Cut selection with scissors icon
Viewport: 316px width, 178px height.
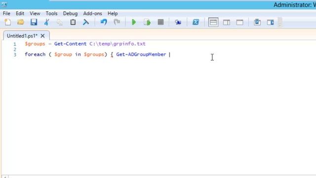(x=47, y=22)
